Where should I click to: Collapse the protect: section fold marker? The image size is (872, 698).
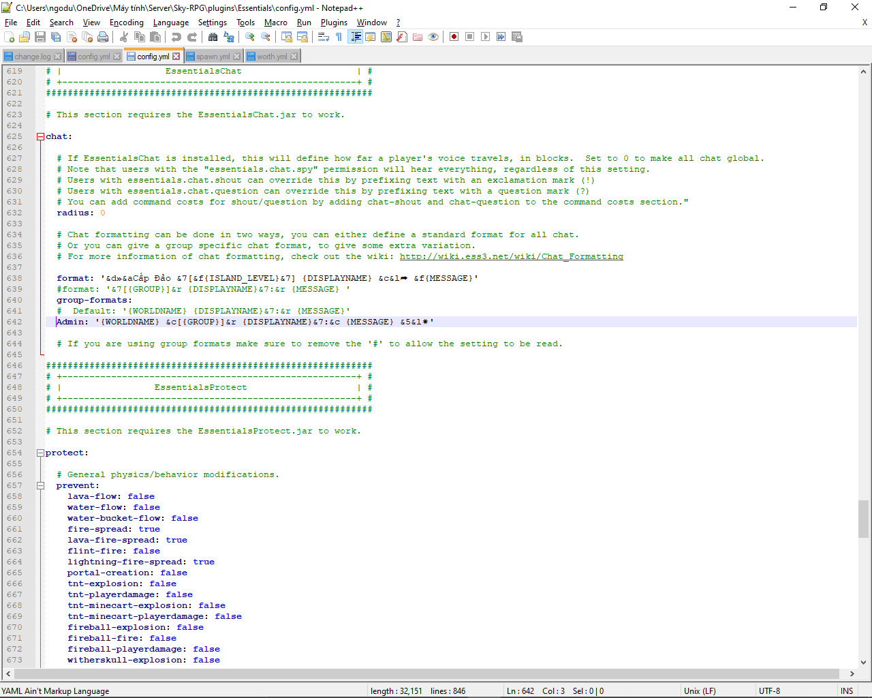click(40, 453)
